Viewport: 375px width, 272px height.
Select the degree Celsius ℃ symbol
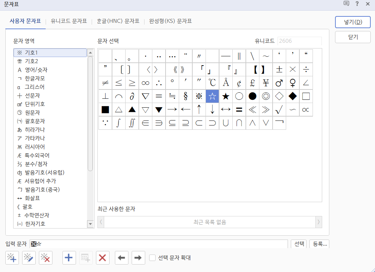(212, 83)
